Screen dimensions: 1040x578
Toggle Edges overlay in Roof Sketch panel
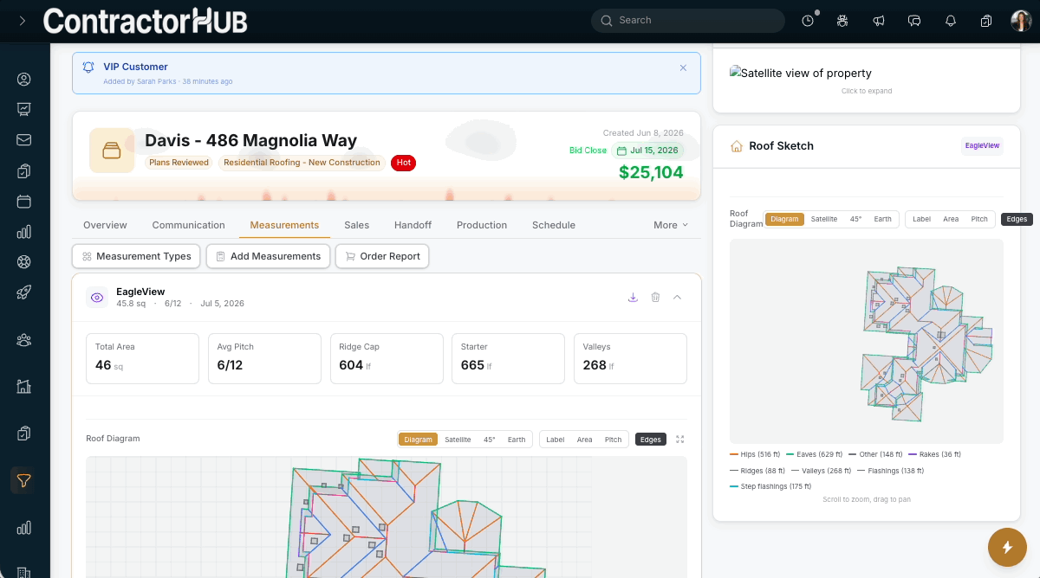click(1017, 219)
